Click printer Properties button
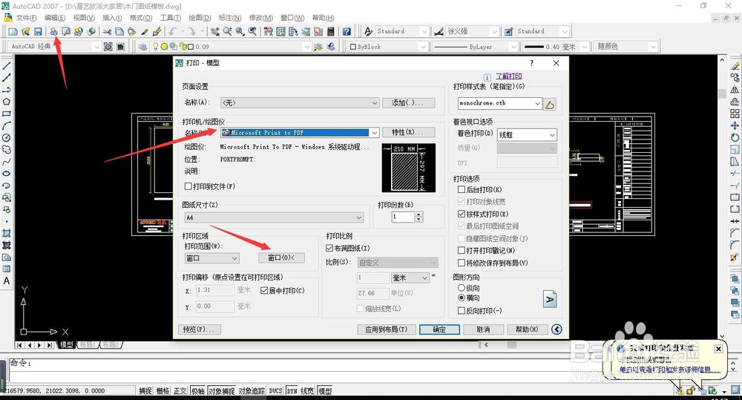Image resolution: width=742 pixels, height=400 pixels. coord(408,133)
